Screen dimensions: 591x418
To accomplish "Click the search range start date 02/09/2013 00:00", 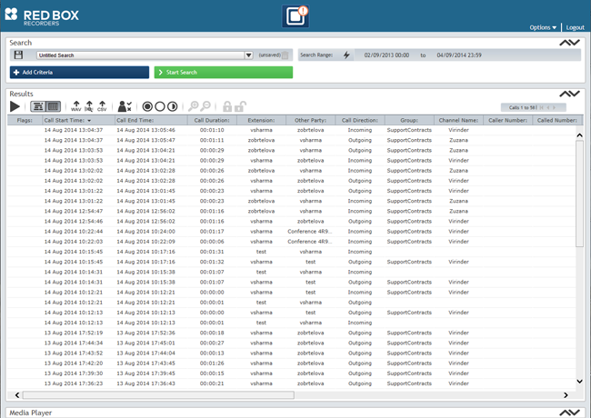I will pyautogui.click(x=386, y=55).
